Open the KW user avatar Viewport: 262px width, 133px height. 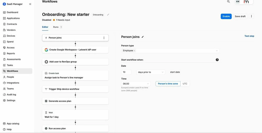tap(238, 2)
